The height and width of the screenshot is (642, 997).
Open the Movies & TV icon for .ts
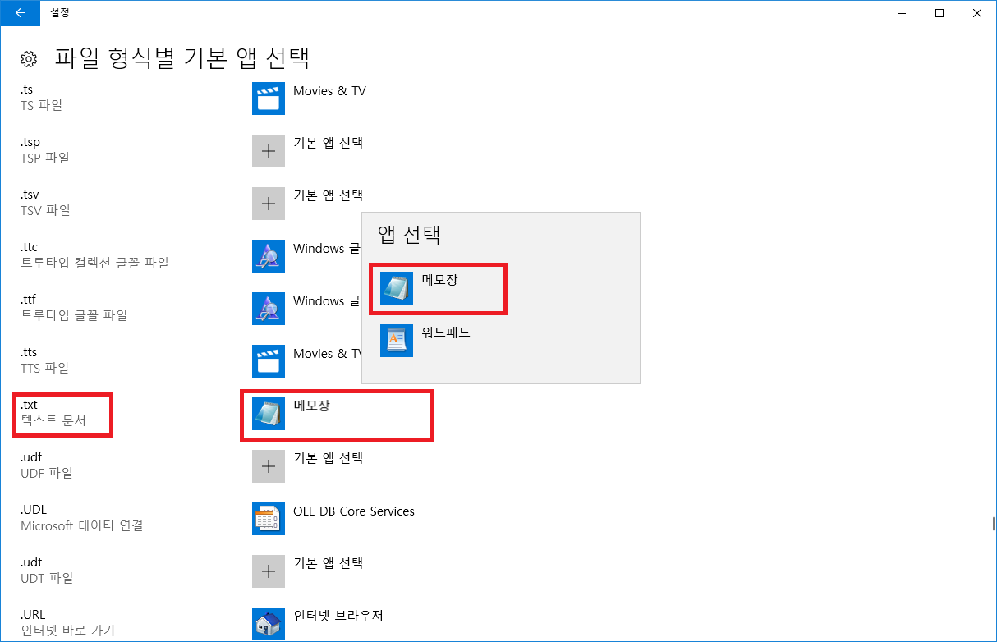(x=269, y=98)
